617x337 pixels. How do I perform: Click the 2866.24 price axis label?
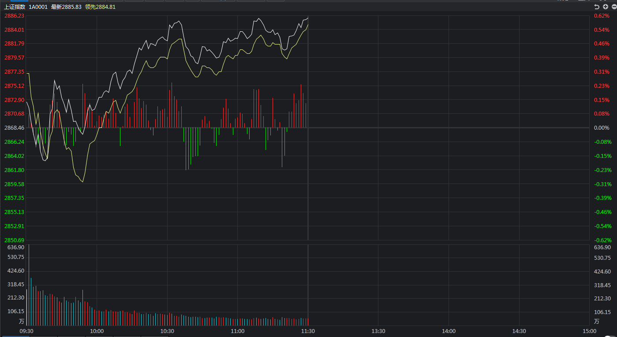click(14, 142)
